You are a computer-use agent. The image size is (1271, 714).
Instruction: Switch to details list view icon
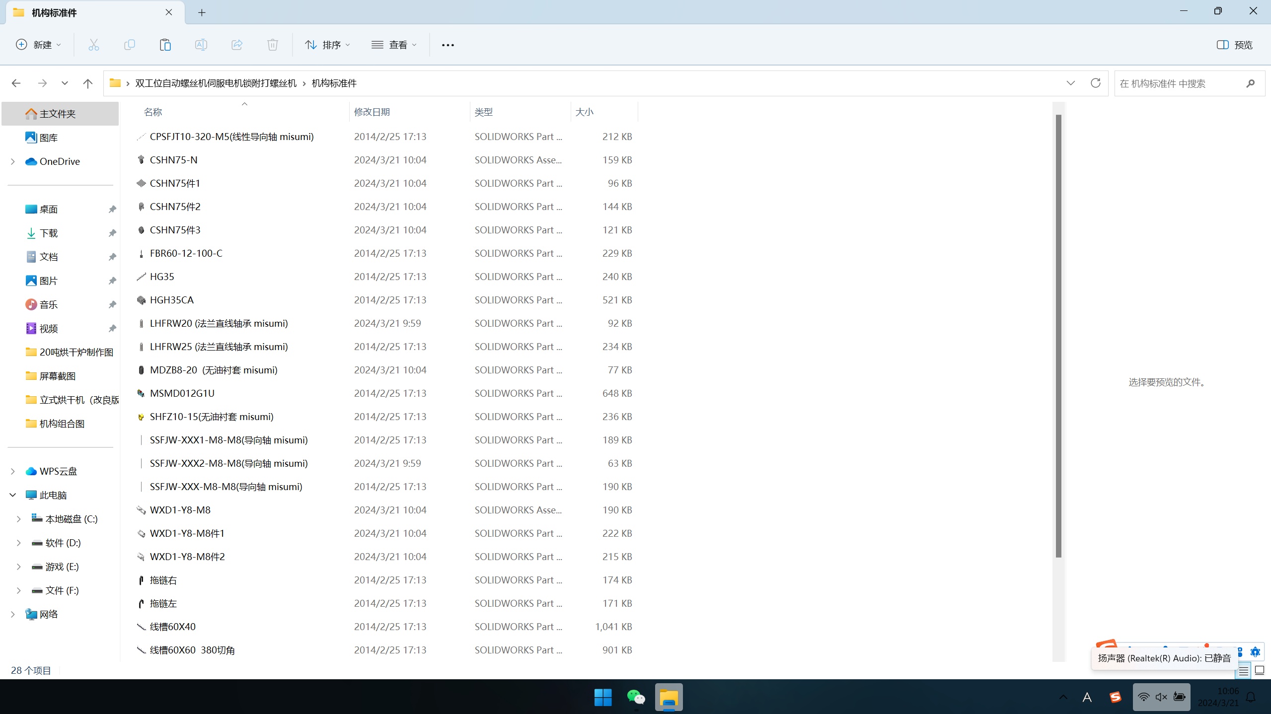pos(1243,671)
